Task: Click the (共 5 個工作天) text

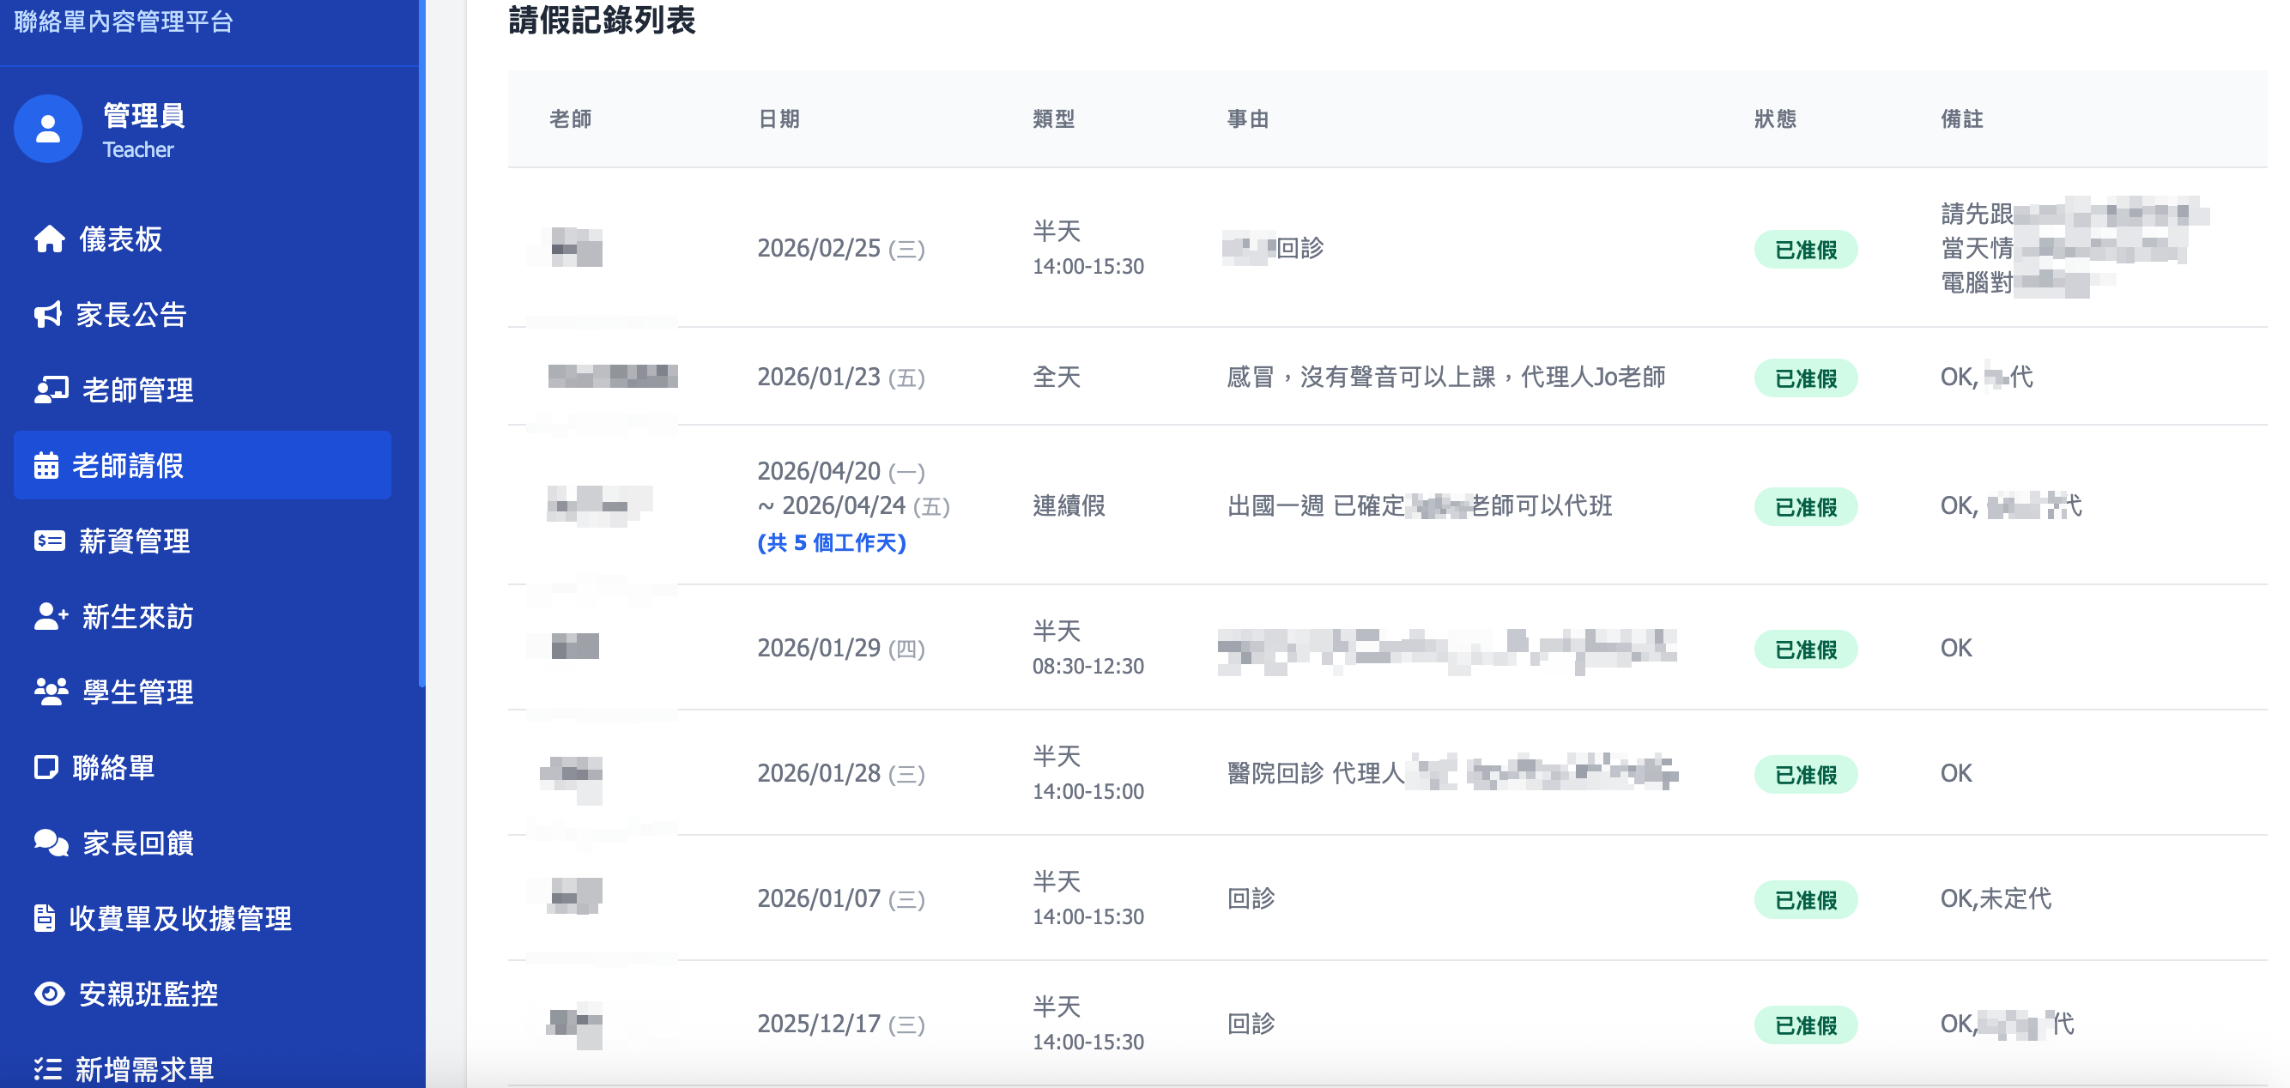Action: pos(831,543)
